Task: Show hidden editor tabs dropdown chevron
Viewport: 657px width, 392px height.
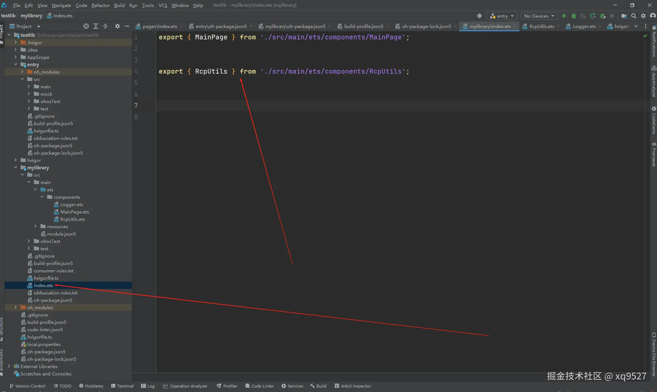Action: tap(636, 26)
